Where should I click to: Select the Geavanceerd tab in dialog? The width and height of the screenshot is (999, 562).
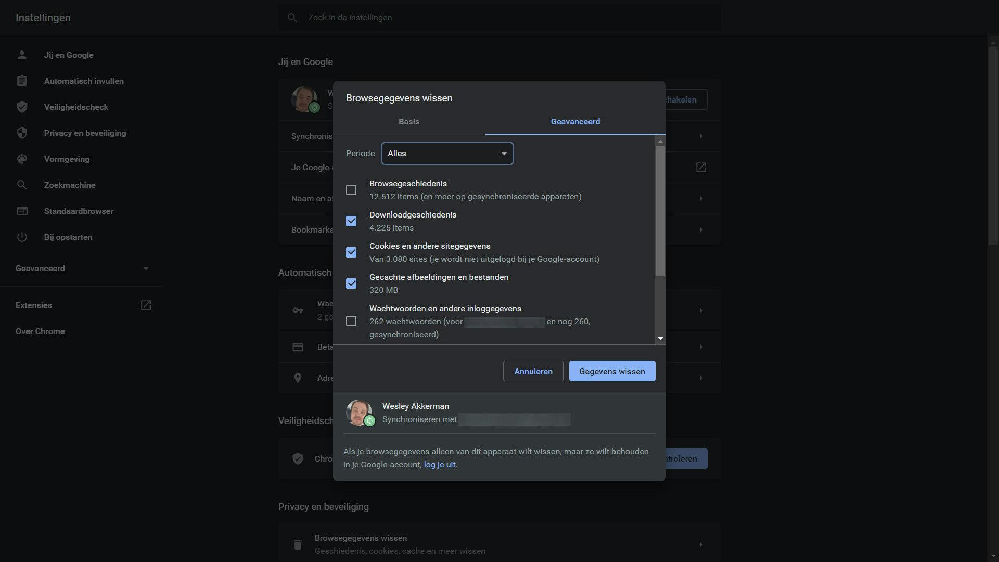coord(575,122)
